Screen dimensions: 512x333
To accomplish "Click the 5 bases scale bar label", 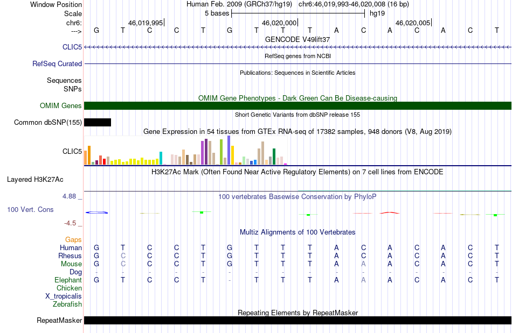I will click(217, 13).
